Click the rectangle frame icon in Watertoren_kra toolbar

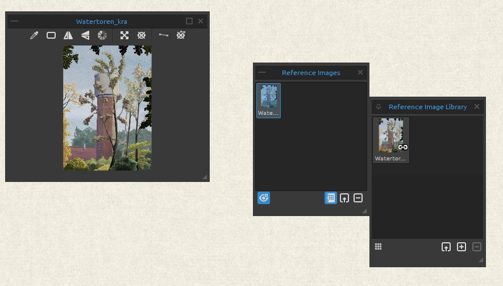pyautogui.click(x=51, y=35)
